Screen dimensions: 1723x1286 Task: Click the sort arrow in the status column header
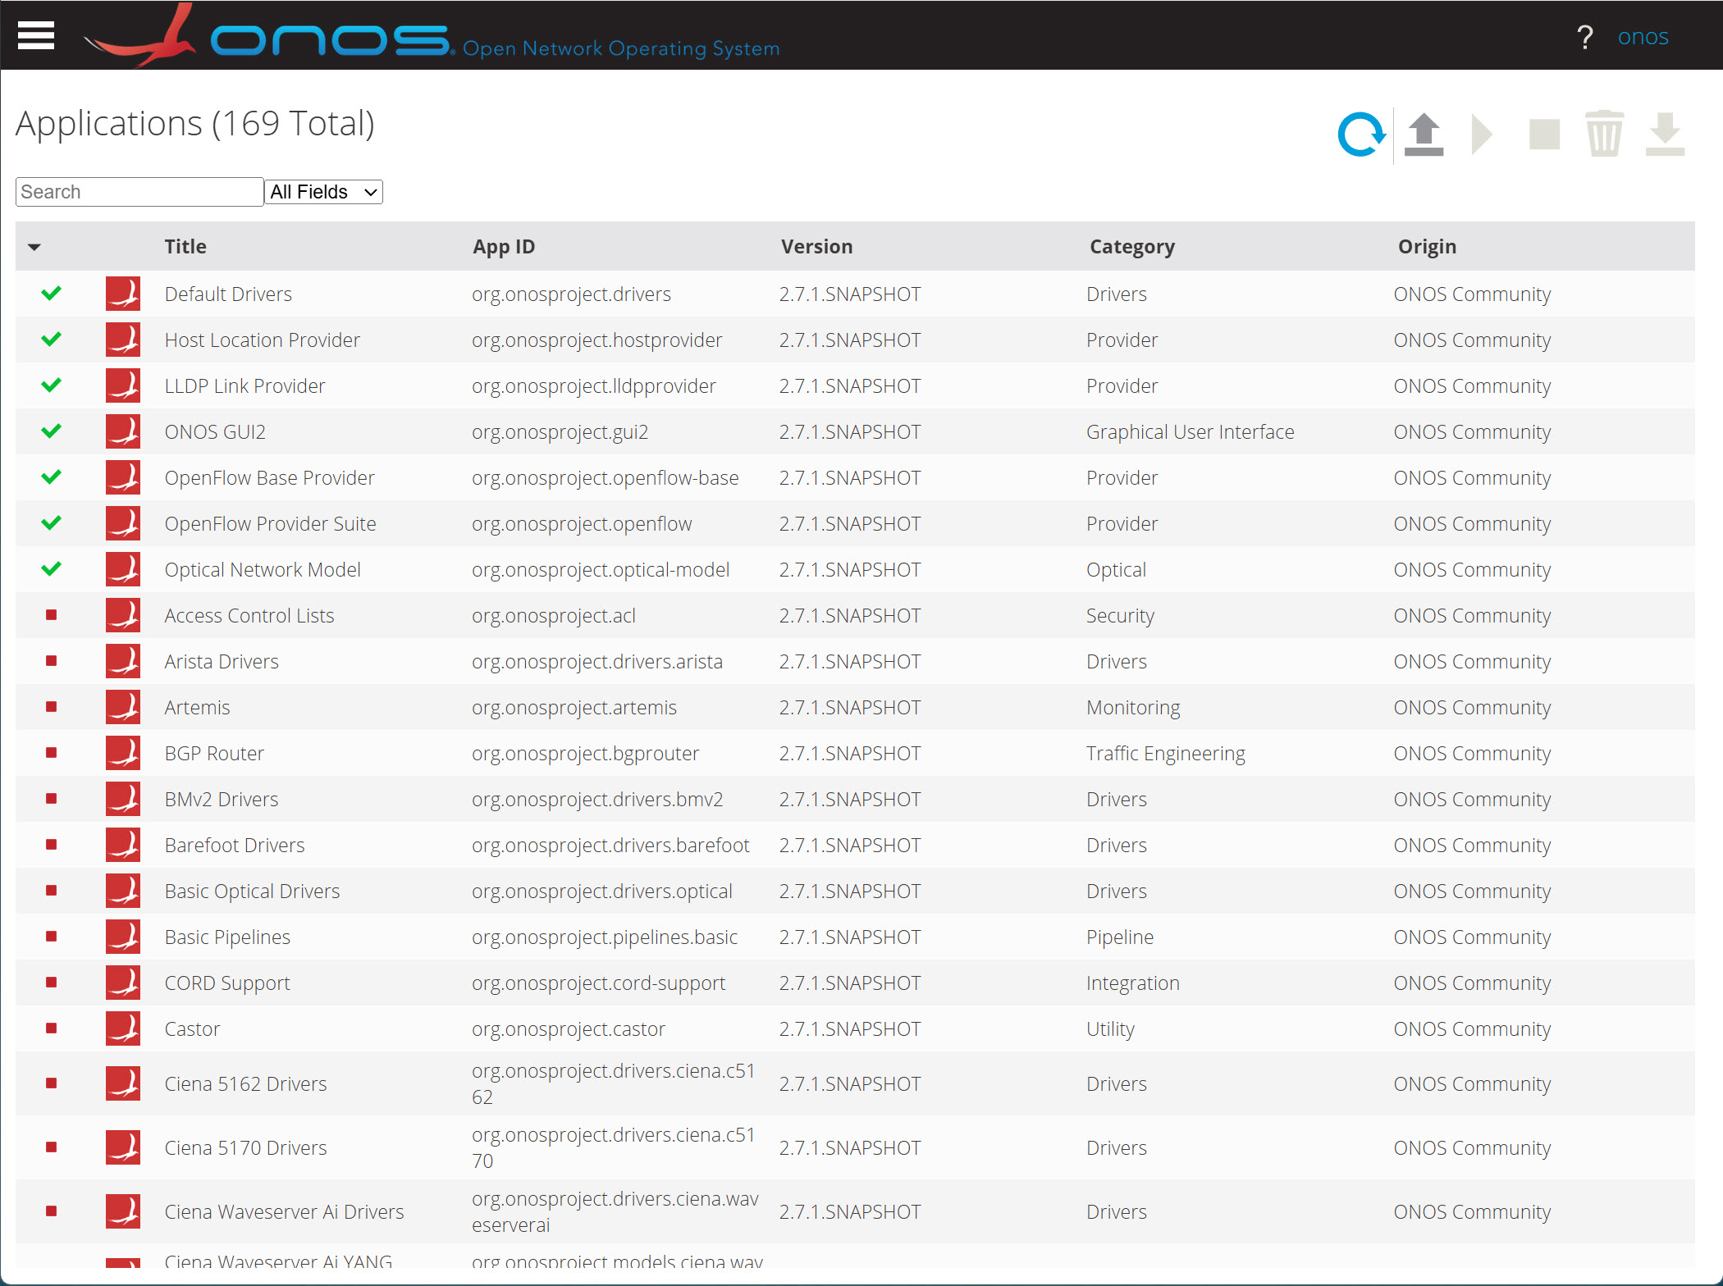point(34,246)
